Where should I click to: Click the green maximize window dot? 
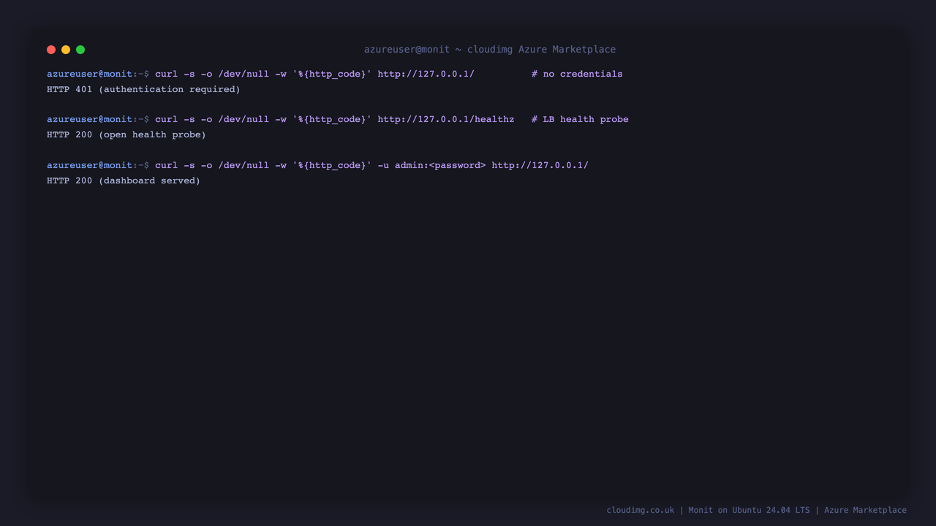pos(80,50)
